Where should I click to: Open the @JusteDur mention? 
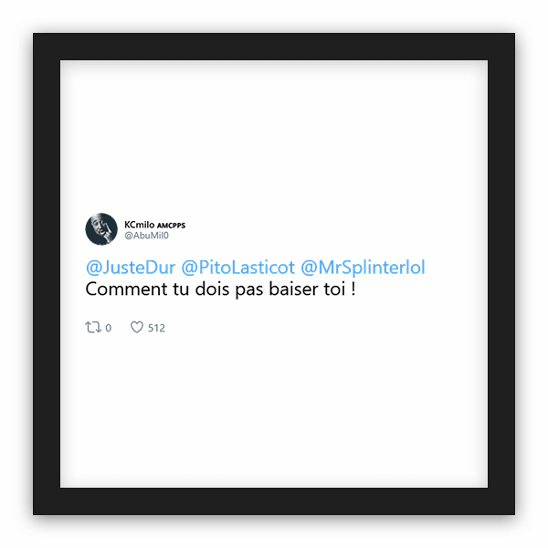pos(131,268)
